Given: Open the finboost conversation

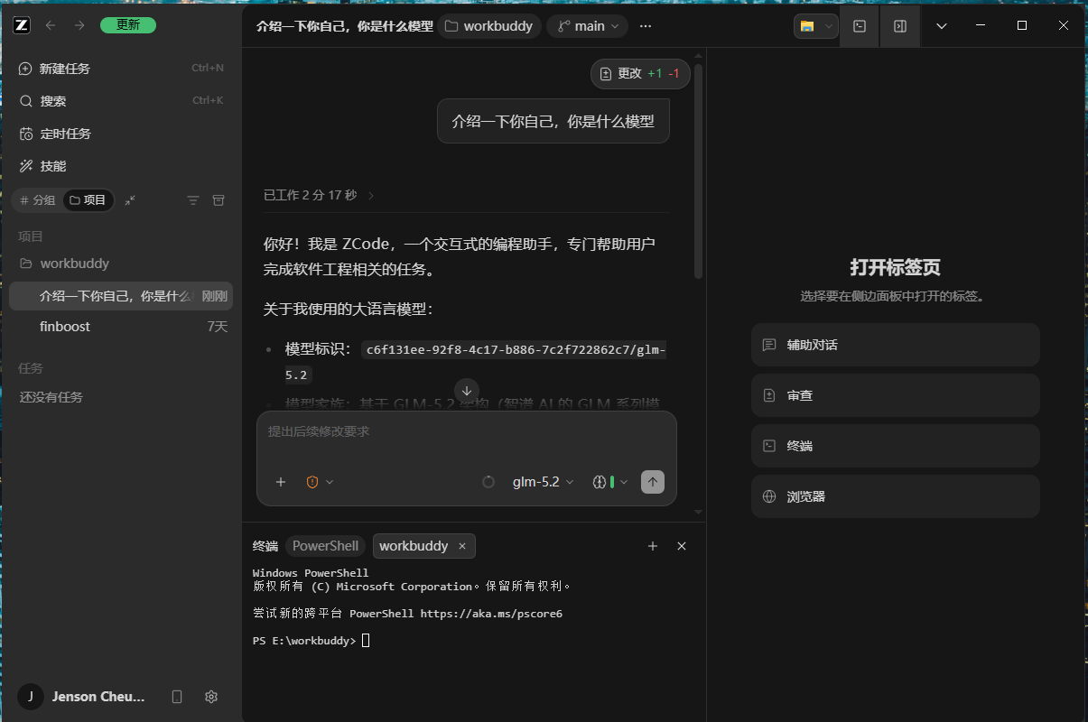Looking at the screenshot, I should [x=121, y=327].
